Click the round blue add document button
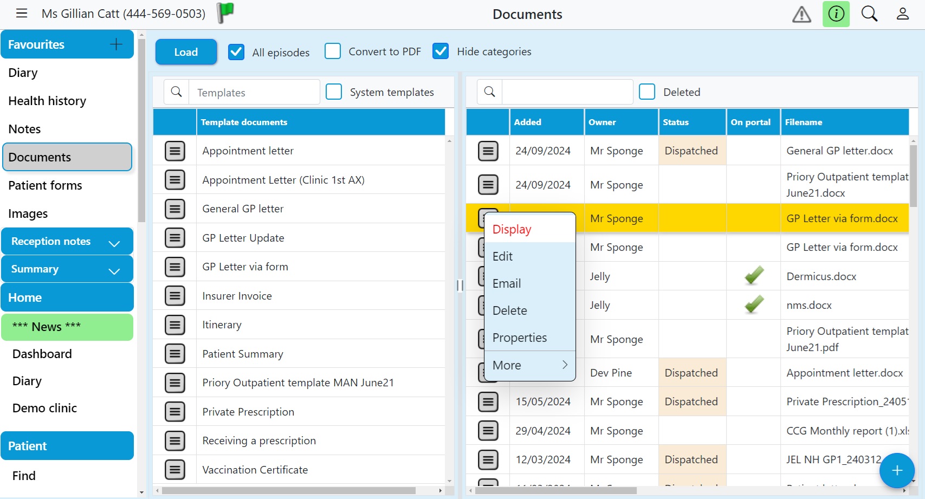The height and width of the screenshot is (499, 925). [x=897, y=470]
